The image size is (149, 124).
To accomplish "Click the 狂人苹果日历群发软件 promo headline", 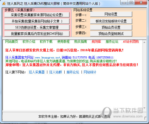I will [64, 50].
